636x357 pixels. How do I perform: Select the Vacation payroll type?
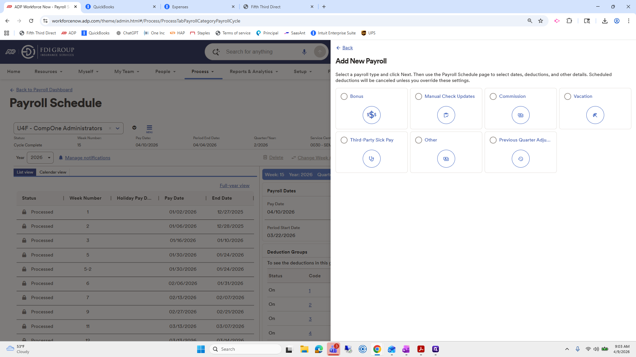coord(567,96)
